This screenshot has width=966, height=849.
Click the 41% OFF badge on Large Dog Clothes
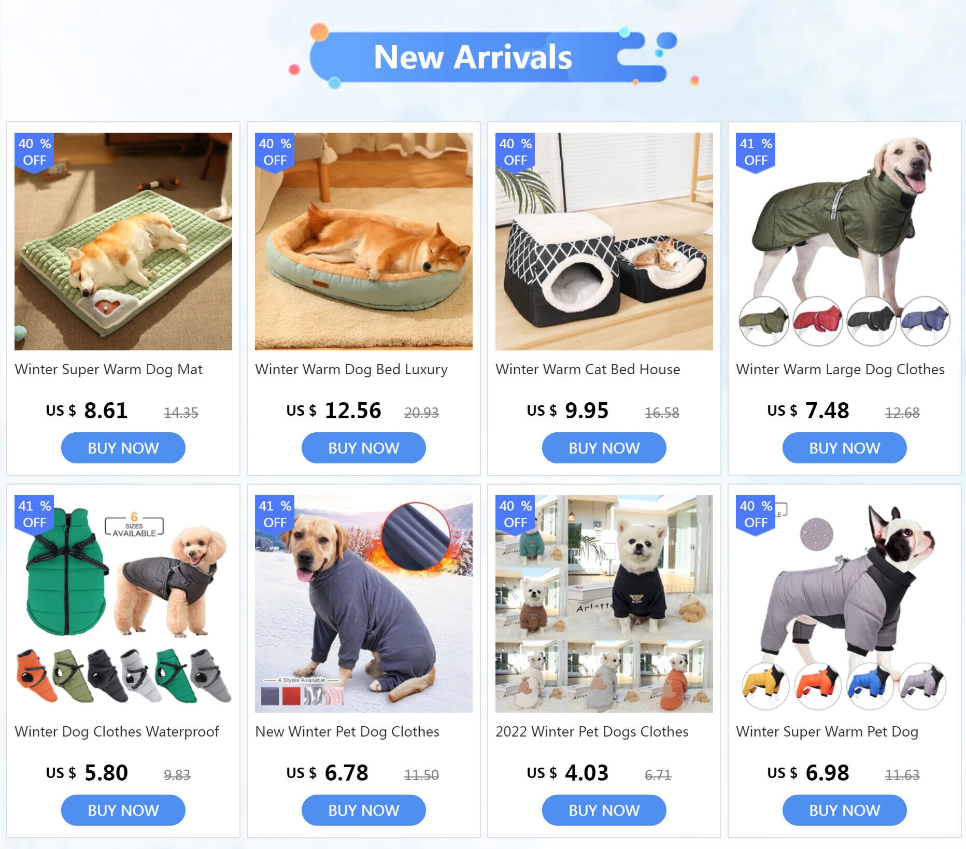756,152
